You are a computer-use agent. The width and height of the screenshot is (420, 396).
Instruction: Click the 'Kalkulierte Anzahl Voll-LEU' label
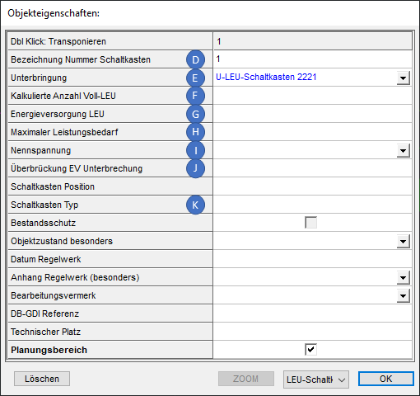[x=63, y=96]
